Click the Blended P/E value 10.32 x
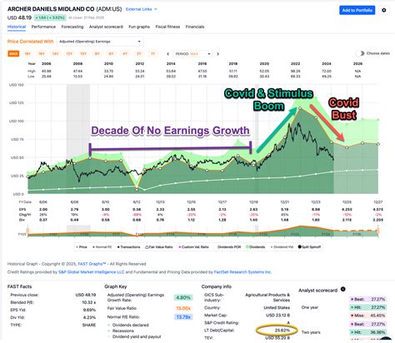Viewport: 395px width, 343px height. pyautogui.click(x=89, y=302)
